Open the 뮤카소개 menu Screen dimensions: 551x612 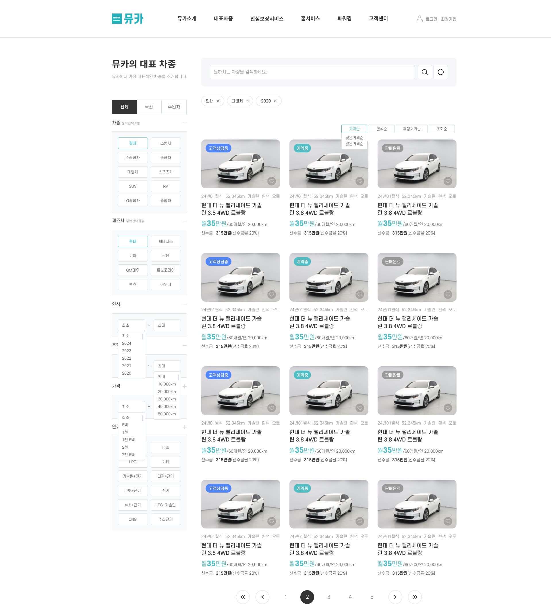[187, 18]
